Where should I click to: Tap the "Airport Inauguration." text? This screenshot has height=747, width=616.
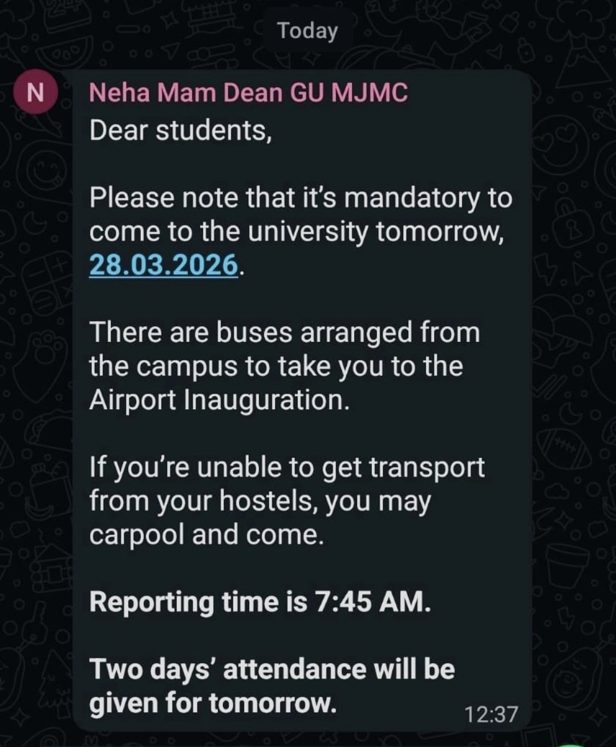point(219,399)
